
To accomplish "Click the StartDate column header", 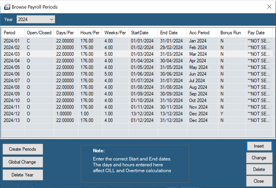I will tap(143, 32).
